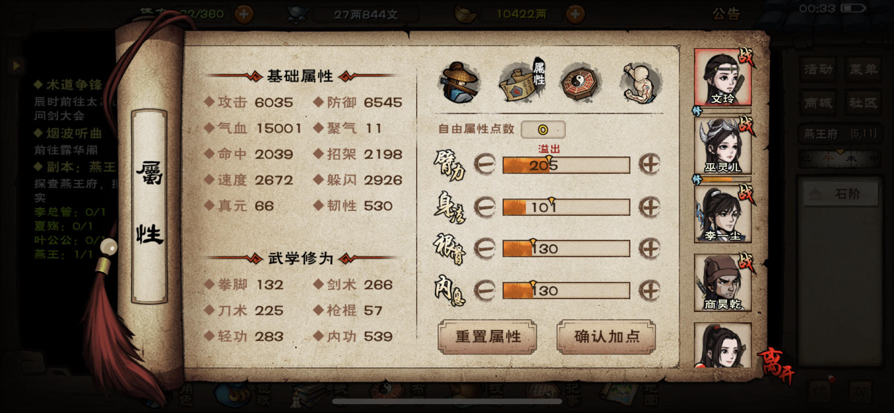Add silver with the 10422两 plus icon
The image size is (894, 413).
575,14
